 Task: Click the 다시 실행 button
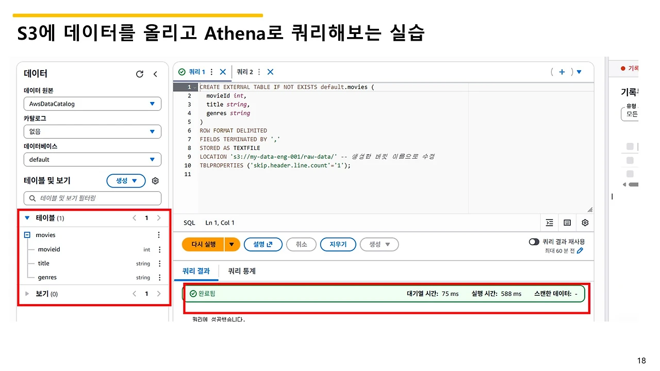tap(203, 244)
